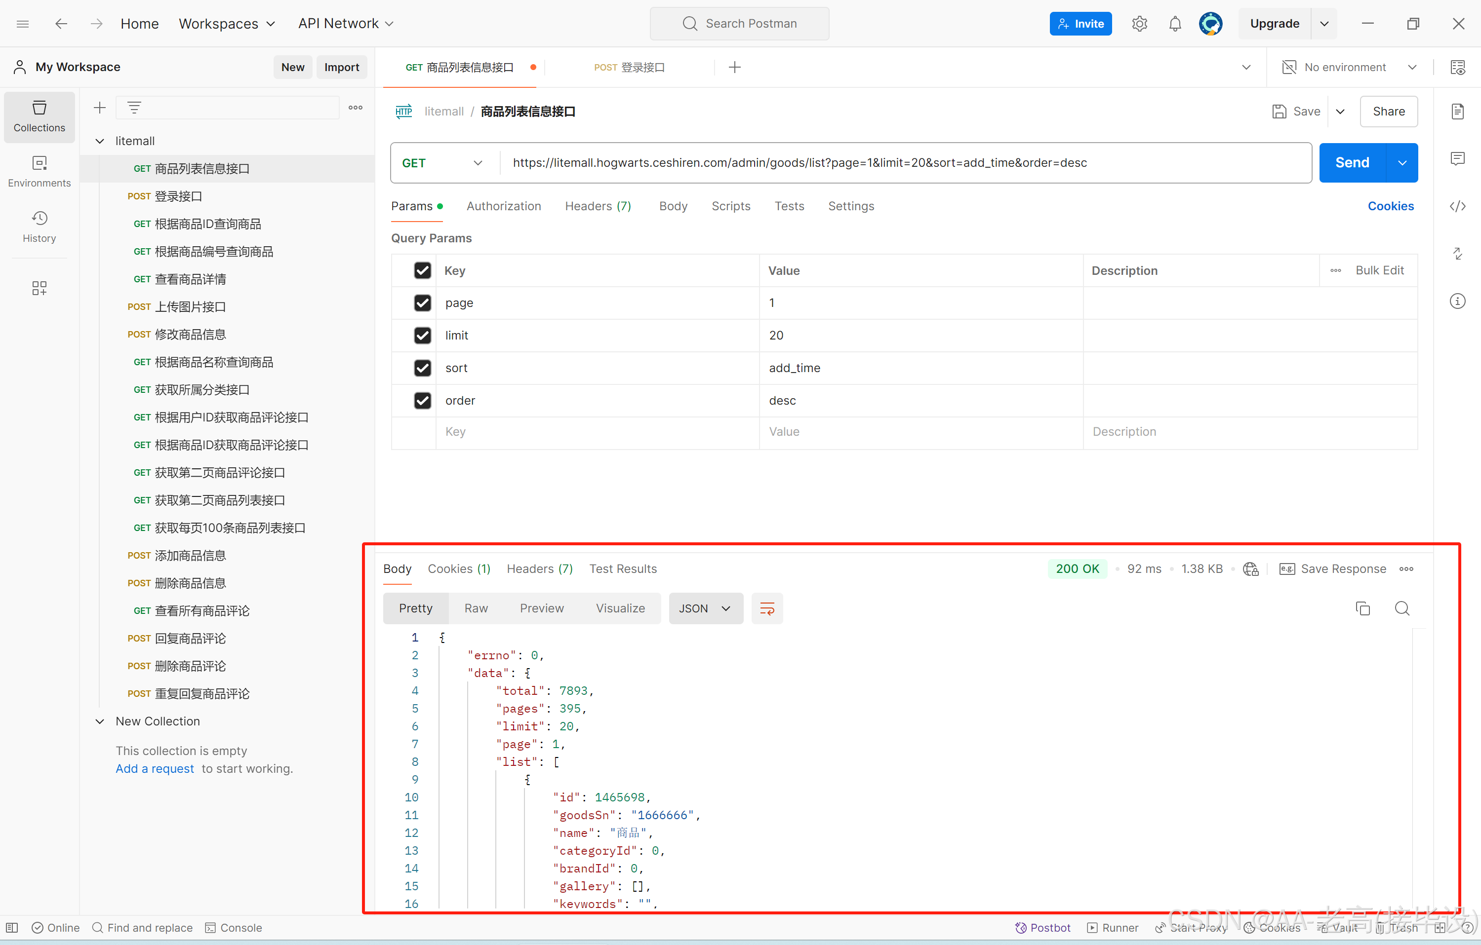Click the Add a request link
This screenshot has width=1481, height=945.
[155, 768]
